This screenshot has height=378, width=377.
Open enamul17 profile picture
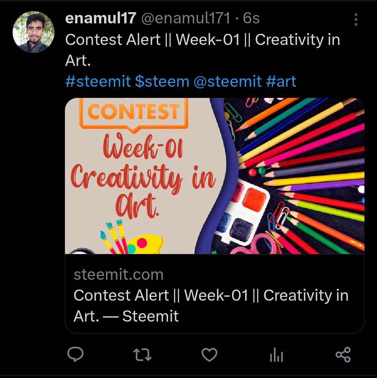click(34, 32)
